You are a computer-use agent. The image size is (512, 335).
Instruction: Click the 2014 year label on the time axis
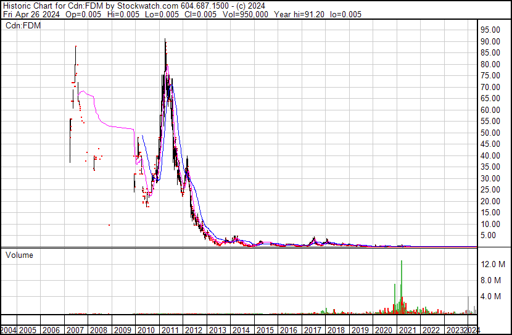pyautogui.click(x=241, y=330)
